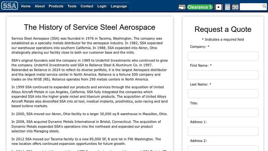Click the 'First Name: *' field label
This screenshot has width=268, height=151.
201,65
